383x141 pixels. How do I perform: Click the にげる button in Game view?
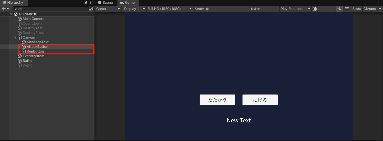(x=260, y=100)
